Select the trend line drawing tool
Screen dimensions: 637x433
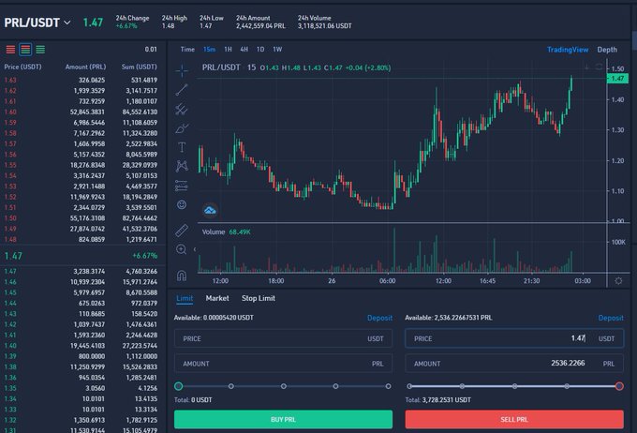pos(182,89)
